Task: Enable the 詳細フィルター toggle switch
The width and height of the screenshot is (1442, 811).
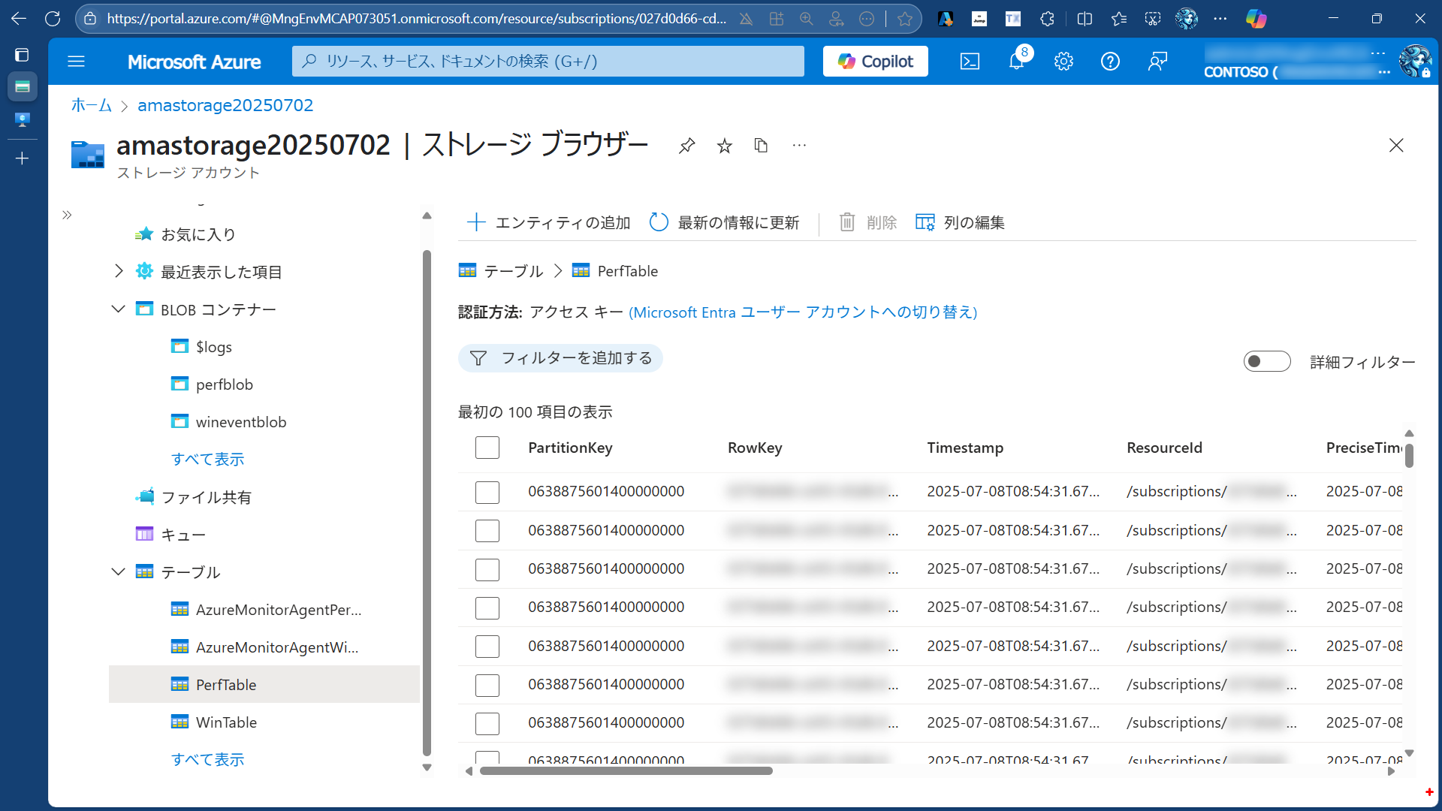Action: click(1267, 361)
